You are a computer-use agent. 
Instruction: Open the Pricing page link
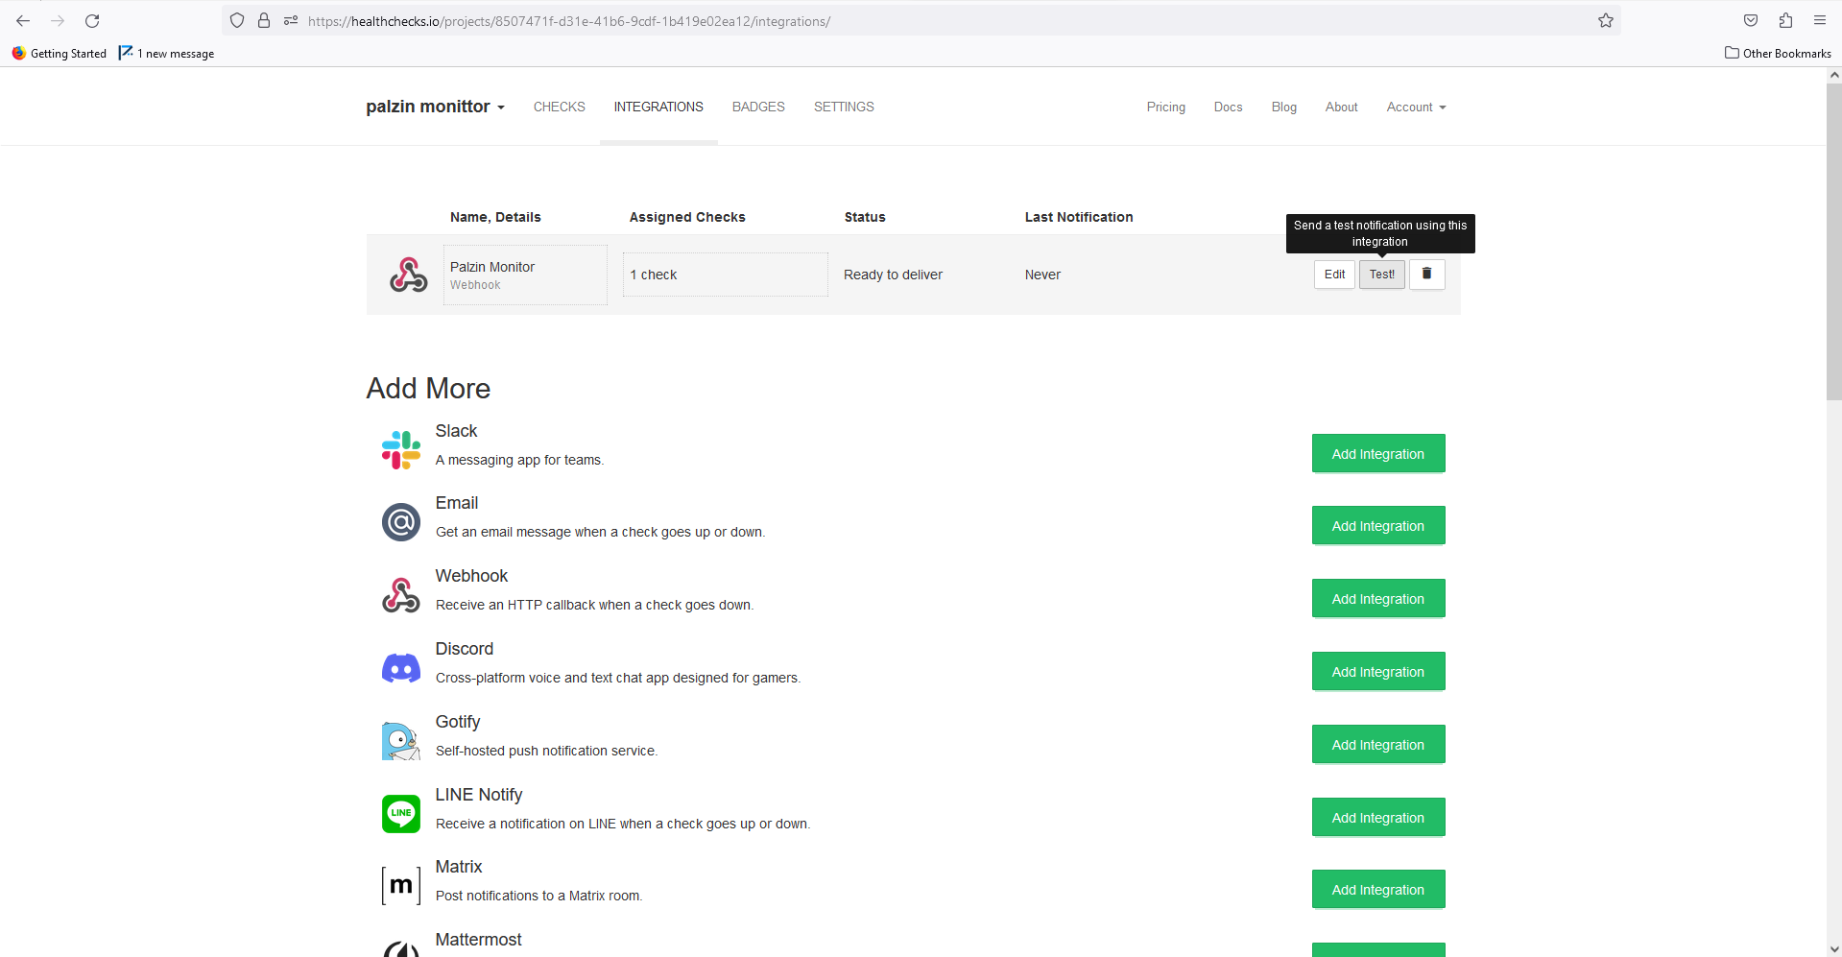tap(1165, 107)
